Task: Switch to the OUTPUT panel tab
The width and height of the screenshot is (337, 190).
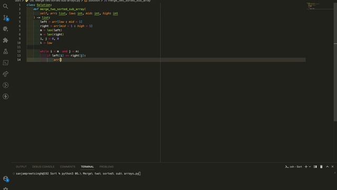Action: click(21, 167)
